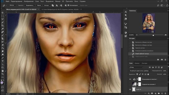Open the Edit Toolbar three-dots button
This screenshot has width=169, height=95.
tap(2, 77)
